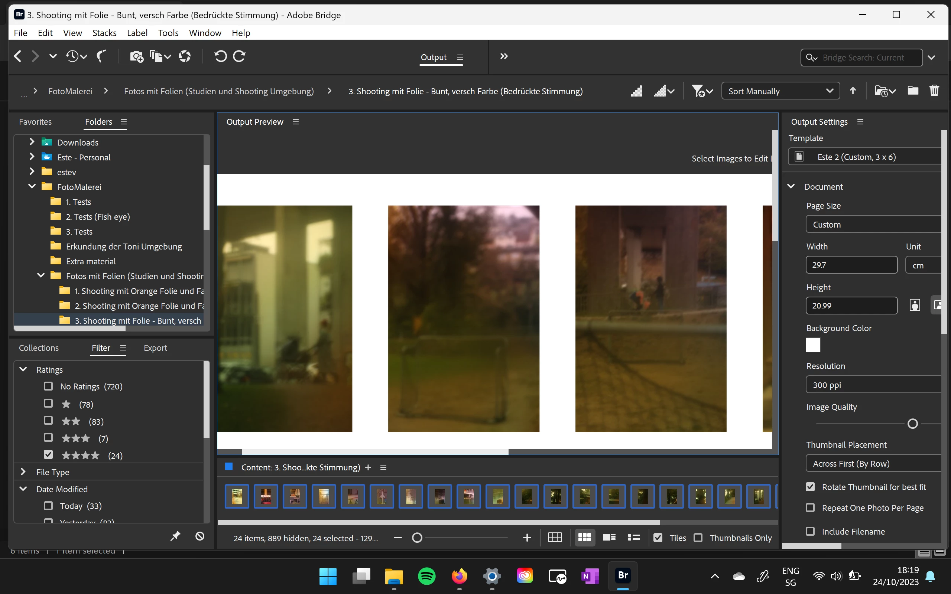Collapse the FotoMalerei folder tree
This screenshot has width=951, height=594.
[x=32, y=187]
